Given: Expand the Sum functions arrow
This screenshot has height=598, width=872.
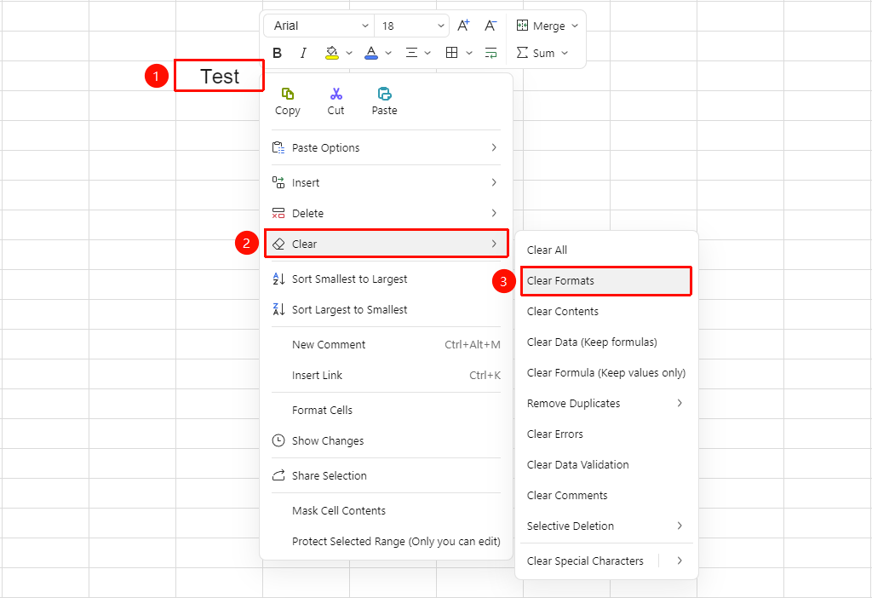Looking at the screenshot, I should point(565,53).
